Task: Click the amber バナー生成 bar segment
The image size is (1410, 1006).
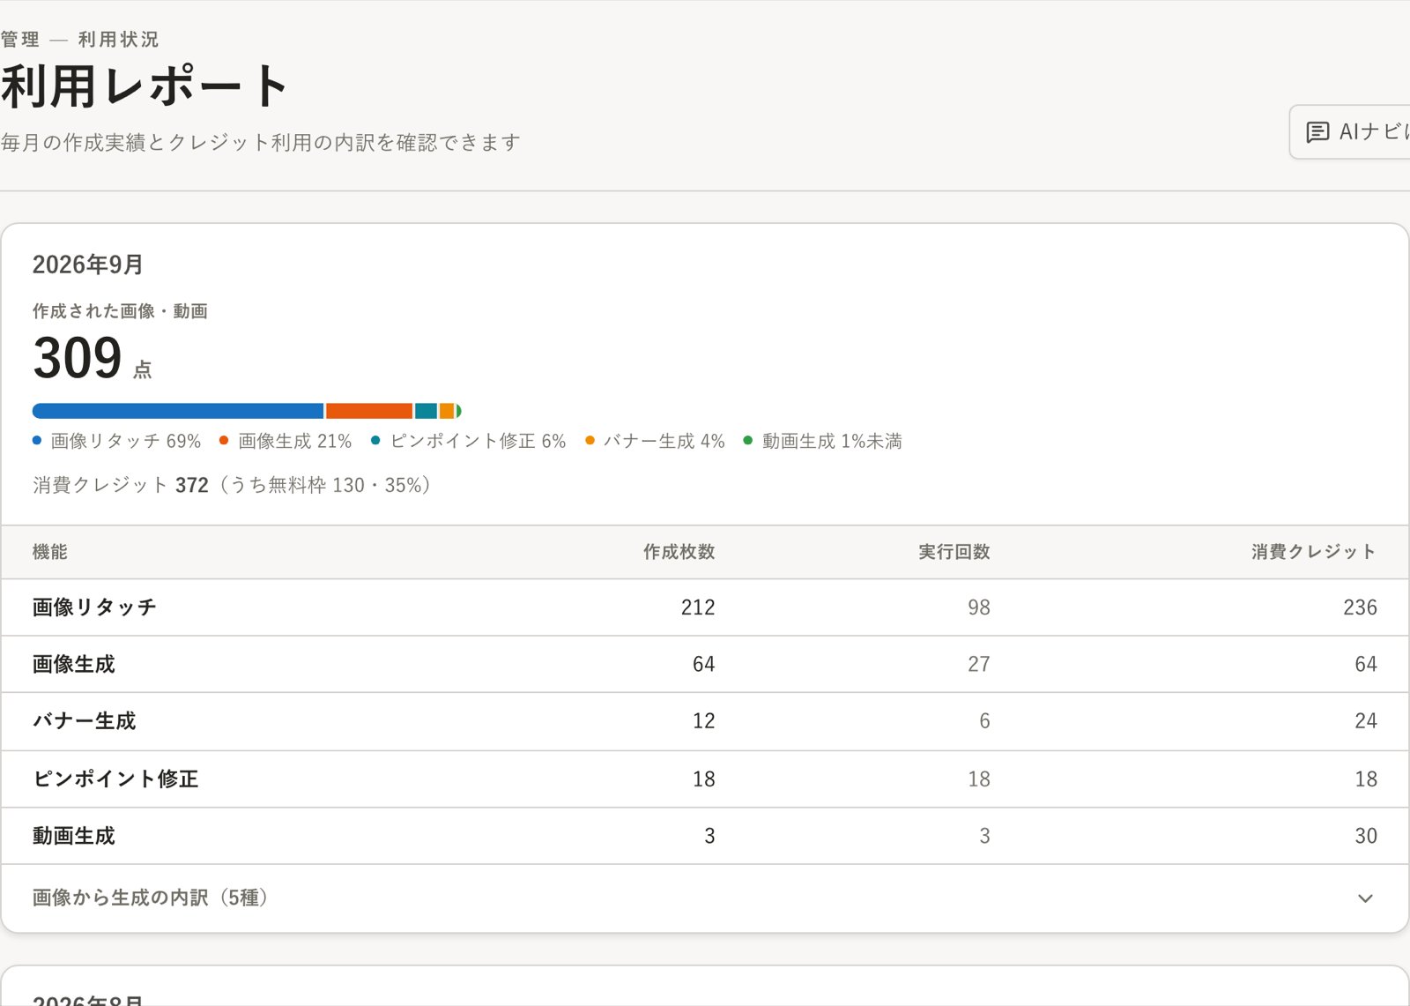Action: pos(447,411)
